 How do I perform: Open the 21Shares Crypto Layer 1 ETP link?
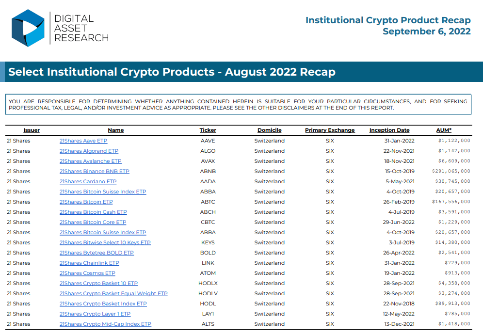(95, 314)
